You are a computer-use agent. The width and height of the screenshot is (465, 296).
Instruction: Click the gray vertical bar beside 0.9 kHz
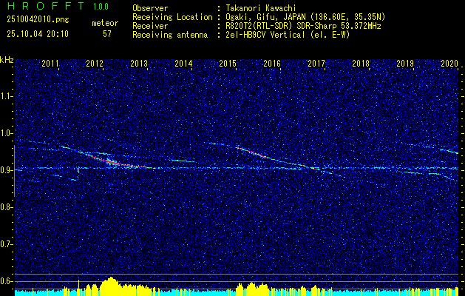(14, 171)
